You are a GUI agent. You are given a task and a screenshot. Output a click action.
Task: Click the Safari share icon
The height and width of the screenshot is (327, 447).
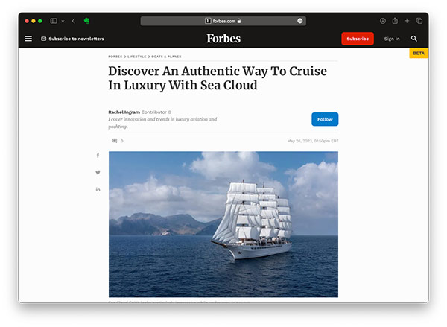(x=395, y=21)
